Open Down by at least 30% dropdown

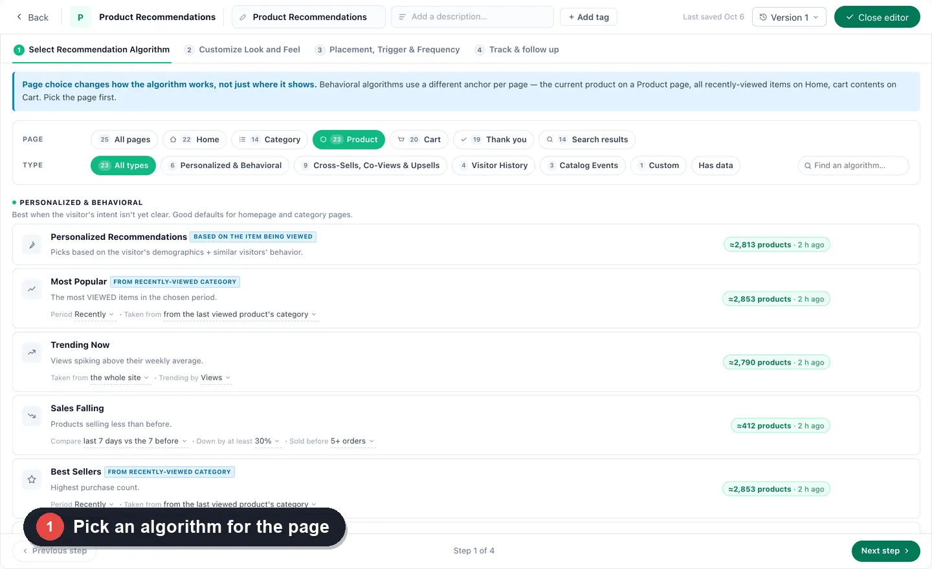click(267, 442)
